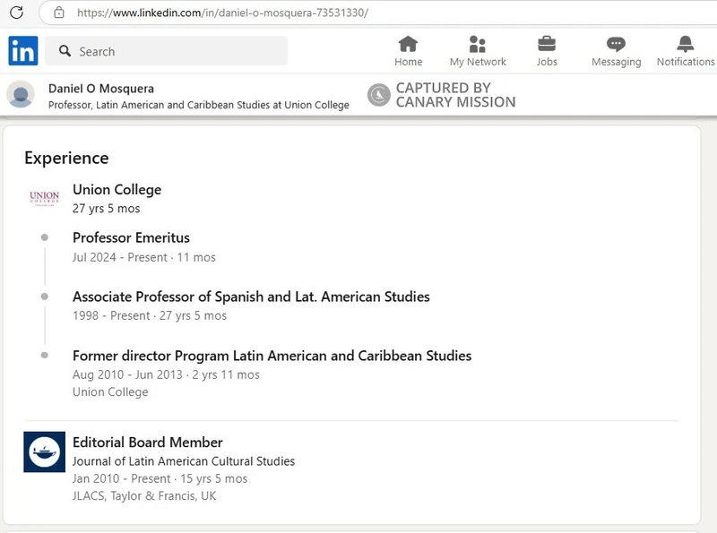Open the Home navigation icon
Viewport: 717px width, 533px height.
(408, 45)
